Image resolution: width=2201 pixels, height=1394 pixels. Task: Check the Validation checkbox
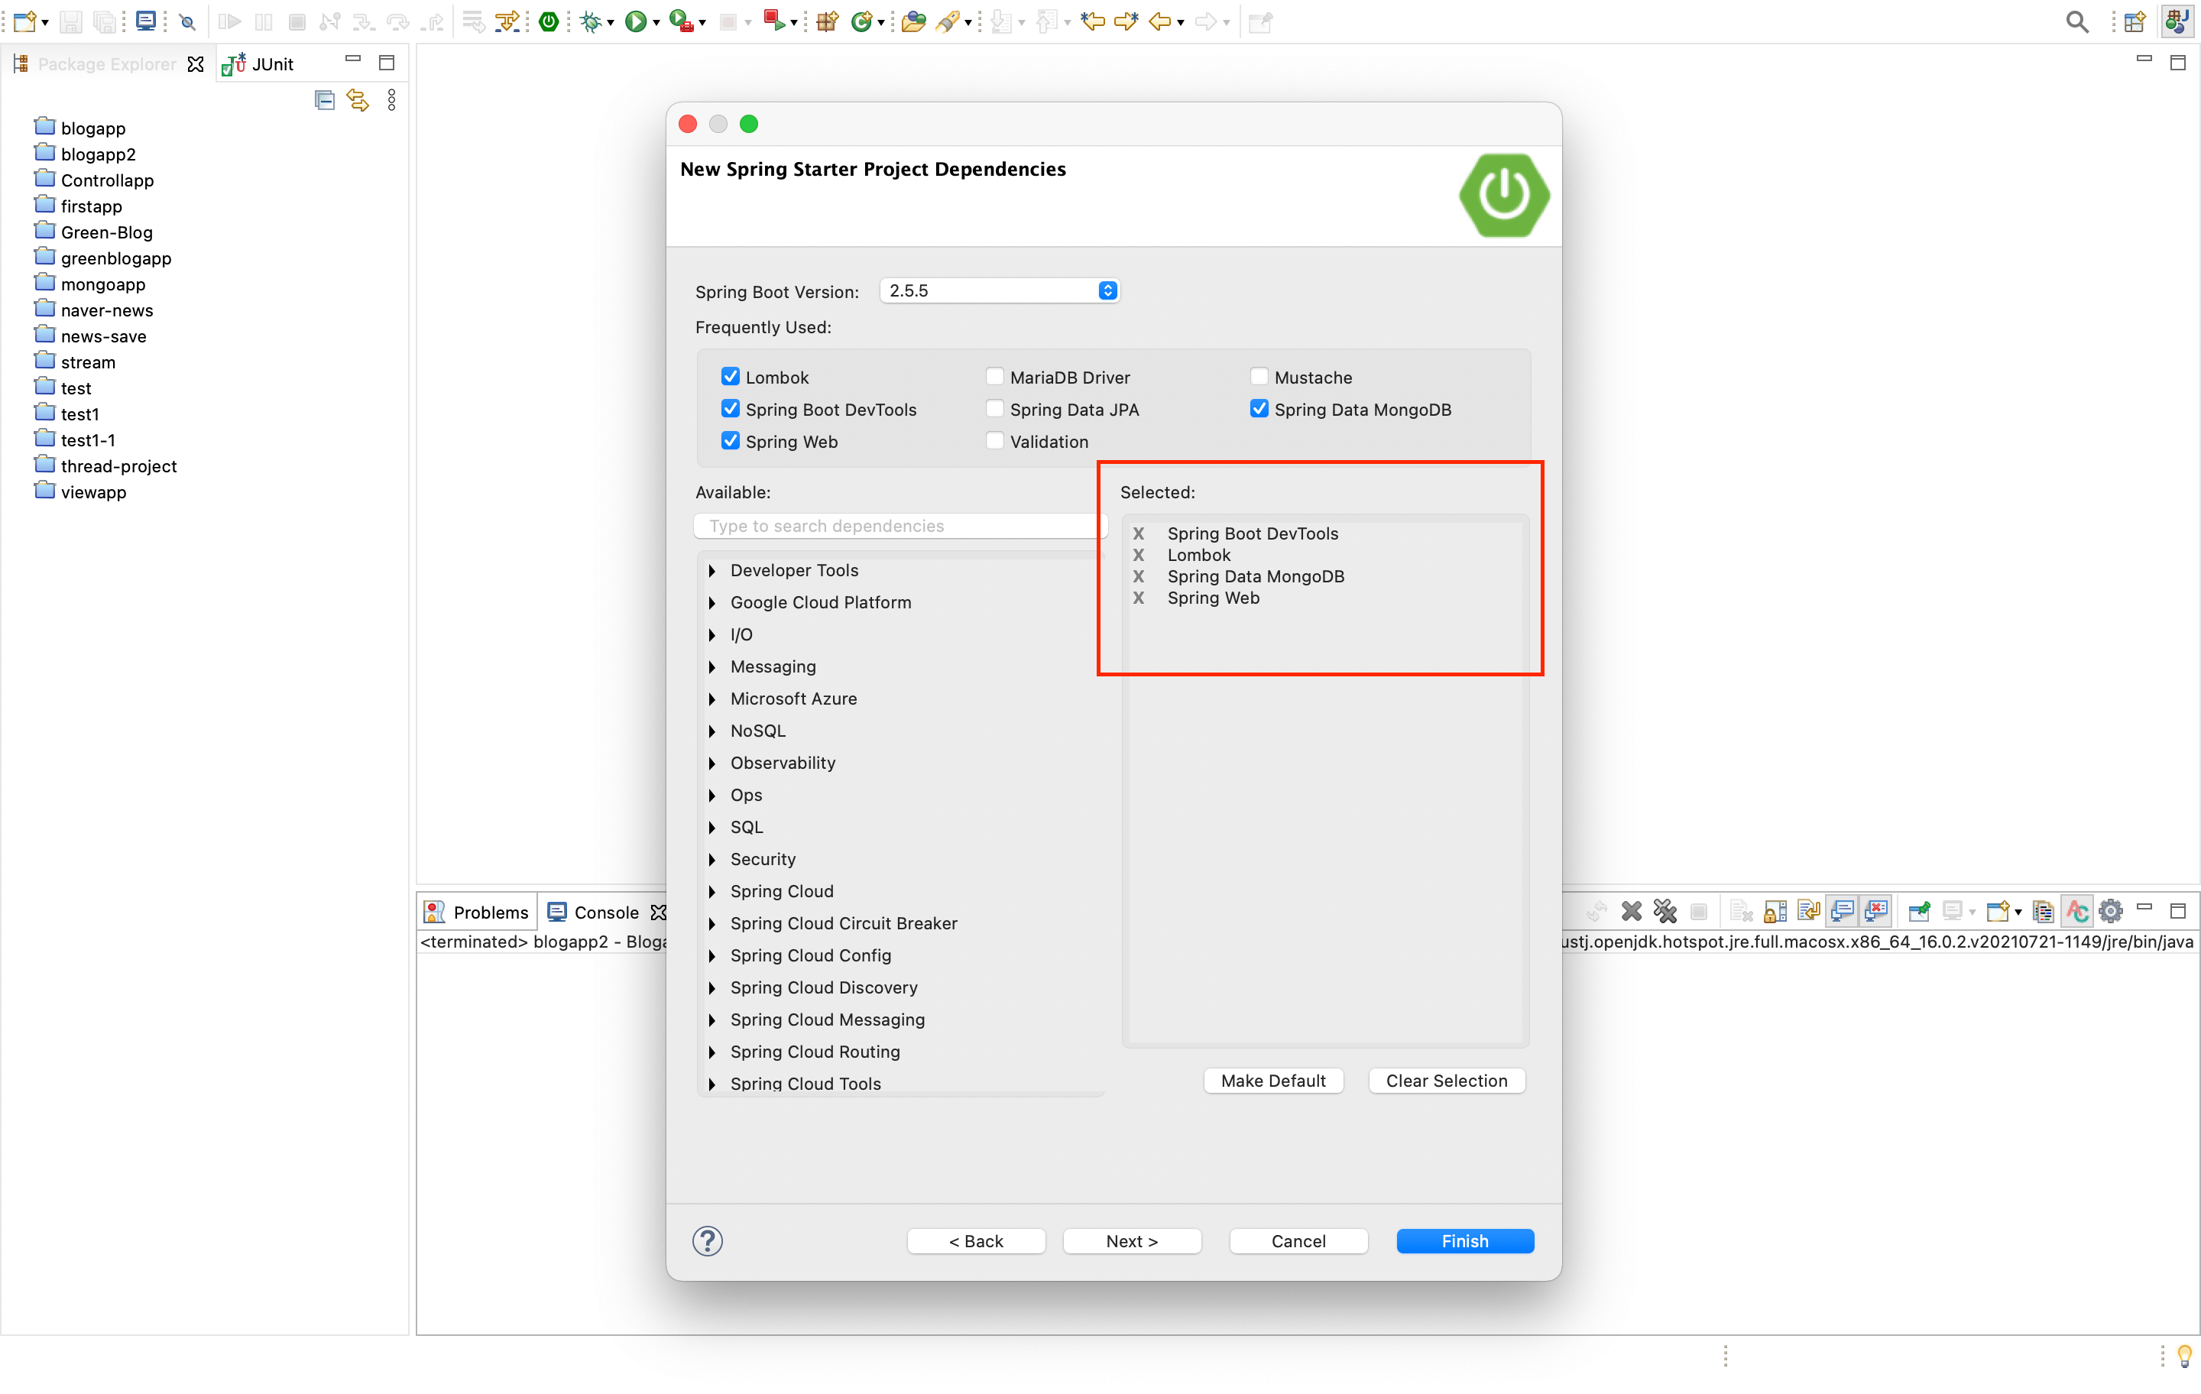[994, 441]
